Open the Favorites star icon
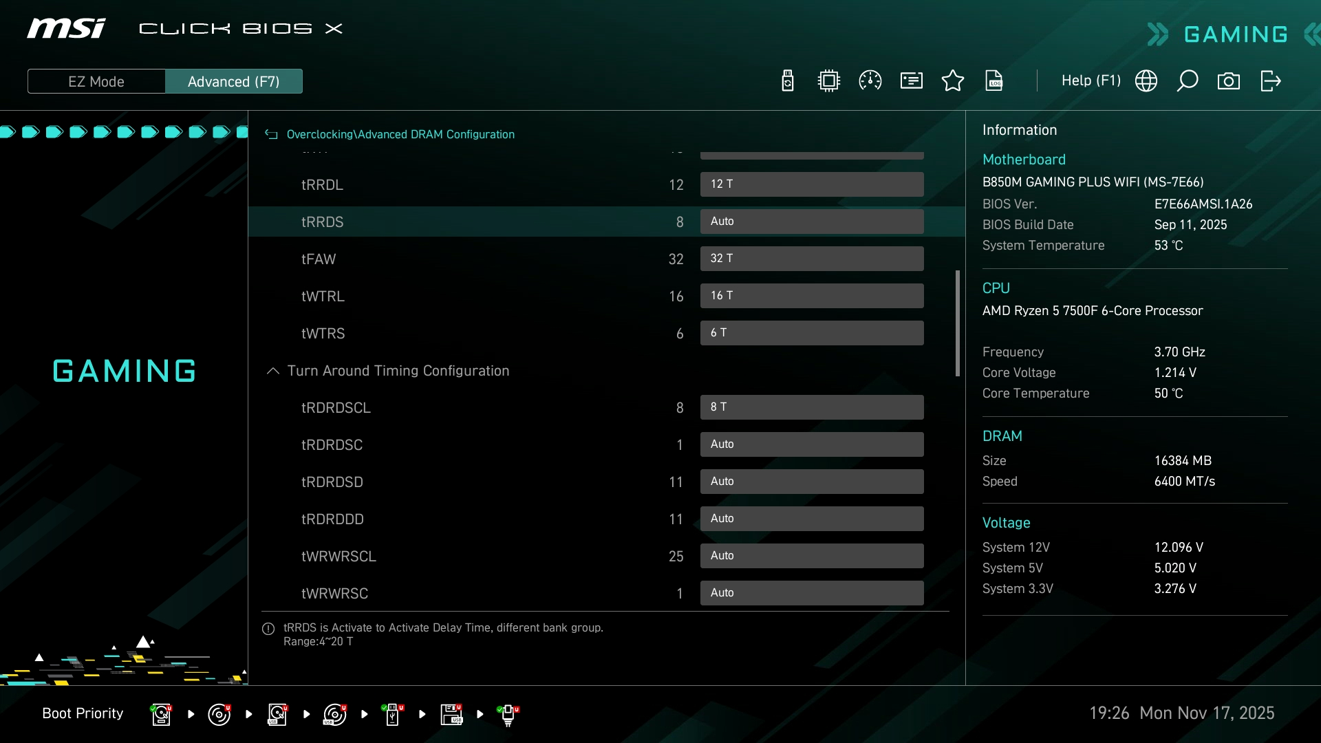Image resolution: width=1321 pixels, height=743 pixels. [953, 81]
